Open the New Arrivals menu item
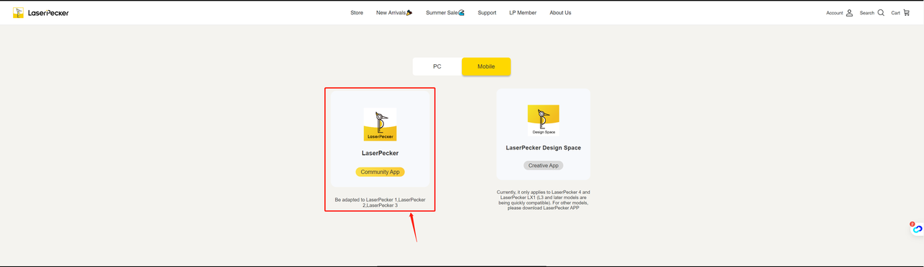This screenshot has height=267, width=924. [394, 13]
